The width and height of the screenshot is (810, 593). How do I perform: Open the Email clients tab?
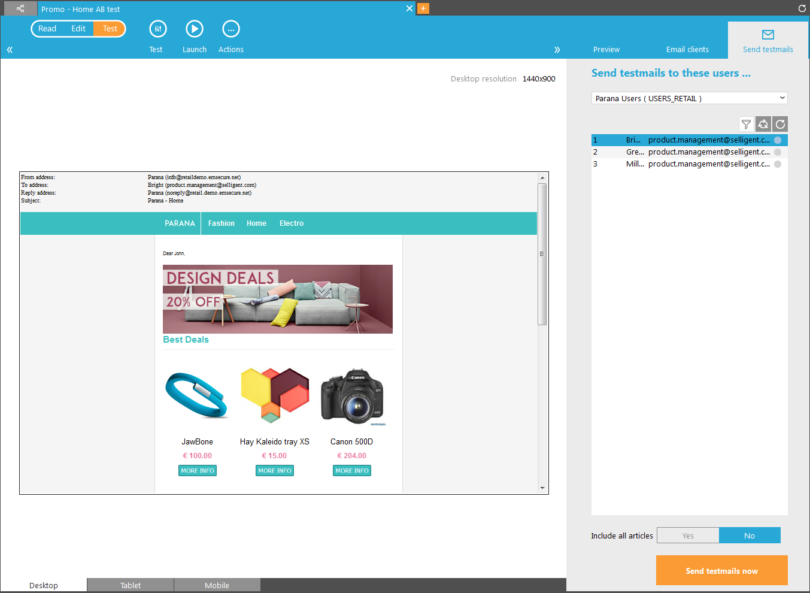[687, 50]
